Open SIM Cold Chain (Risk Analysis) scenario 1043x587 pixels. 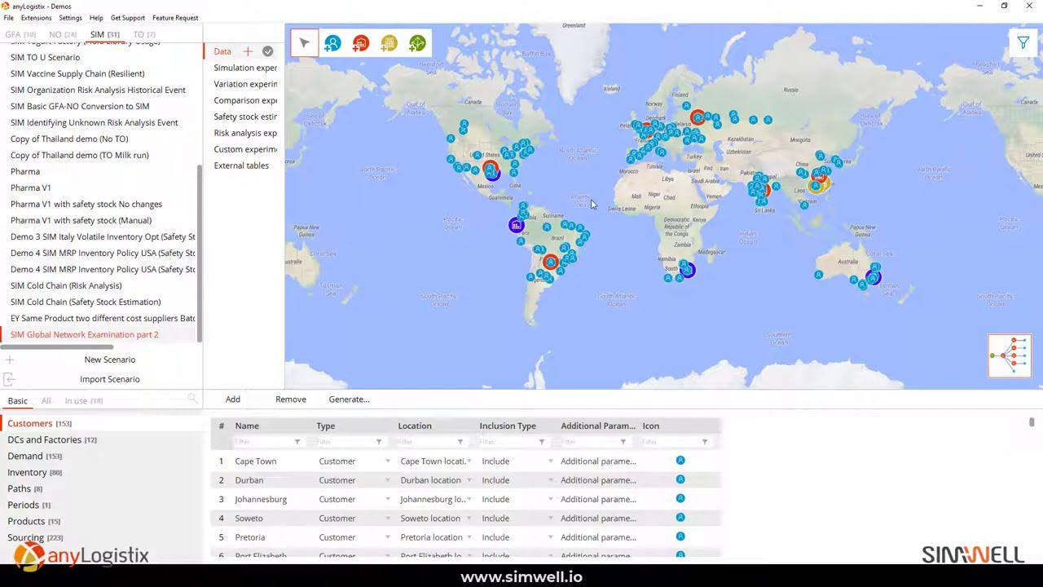tap(66, 285)
